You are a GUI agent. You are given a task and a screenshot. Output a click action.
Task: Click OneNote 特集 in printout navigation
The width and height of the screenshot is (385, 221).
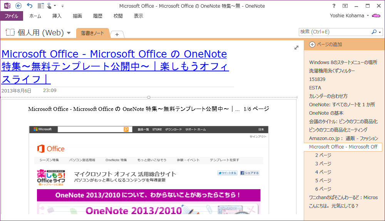(x=116, y=160)
